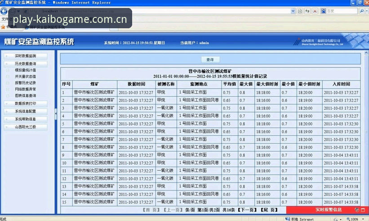The height and width of the screenshot is (221, 369).
Task: Open 模拟量统计值 submenu item
Action: pos(26,70)
